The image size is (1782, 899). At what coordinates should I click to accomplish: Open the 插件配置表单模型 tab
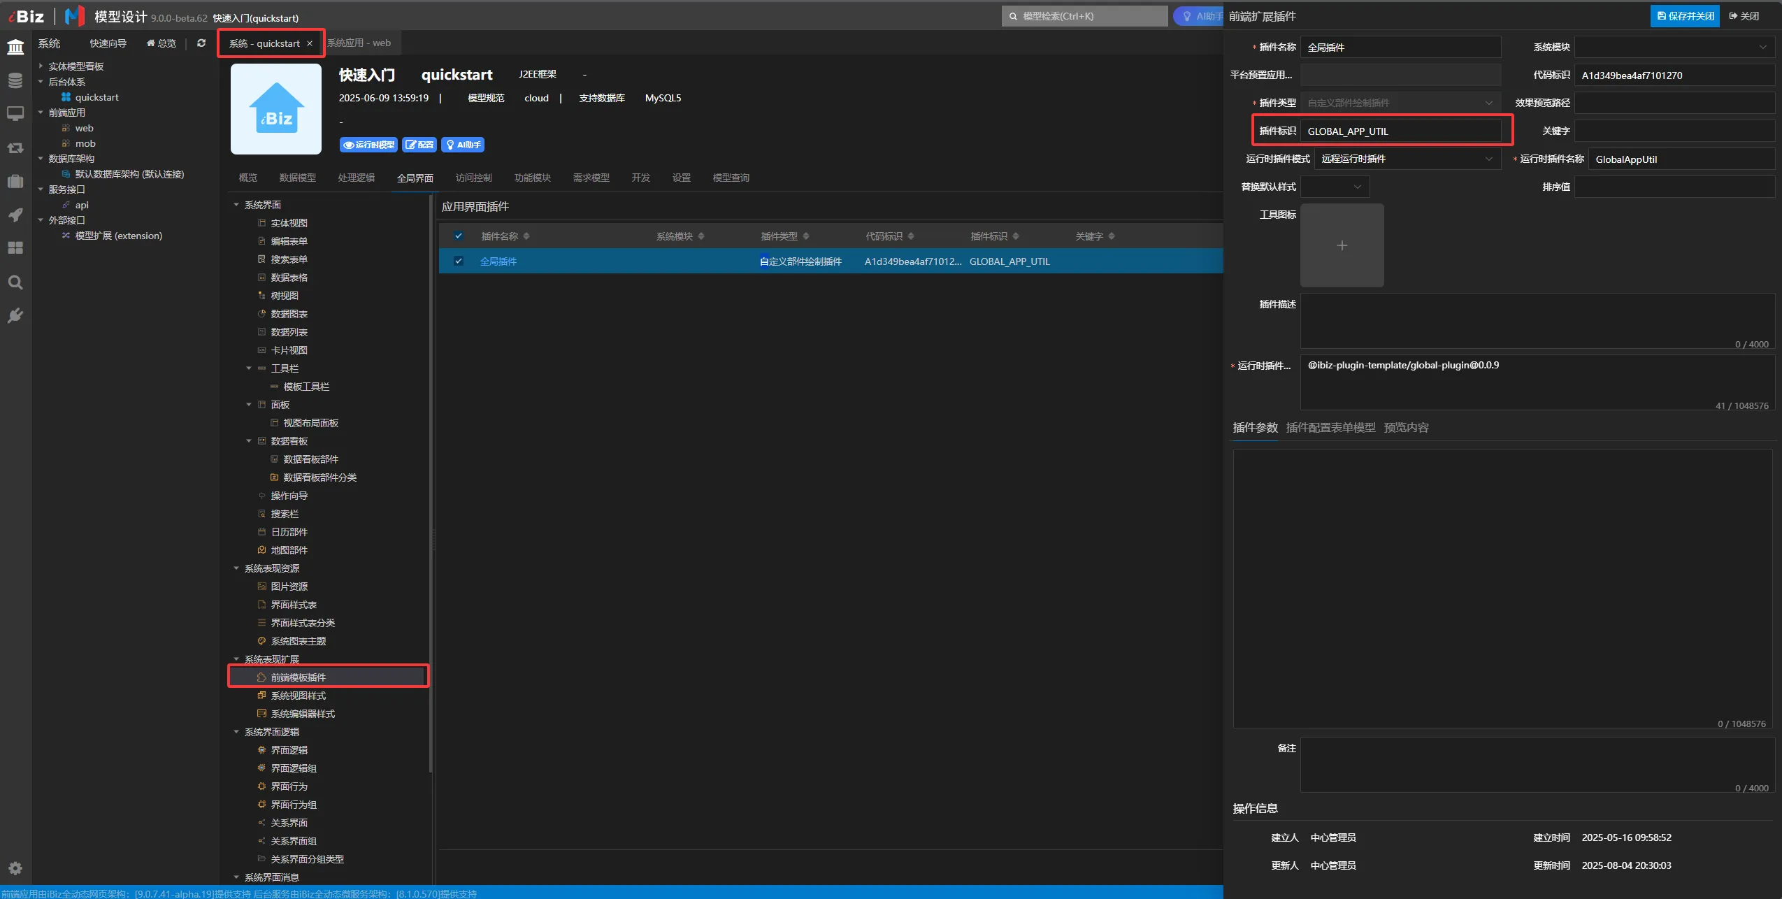click(x=1330, y=428)
